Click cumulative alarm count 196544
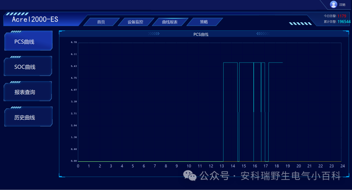 click(x=344, y=22)
